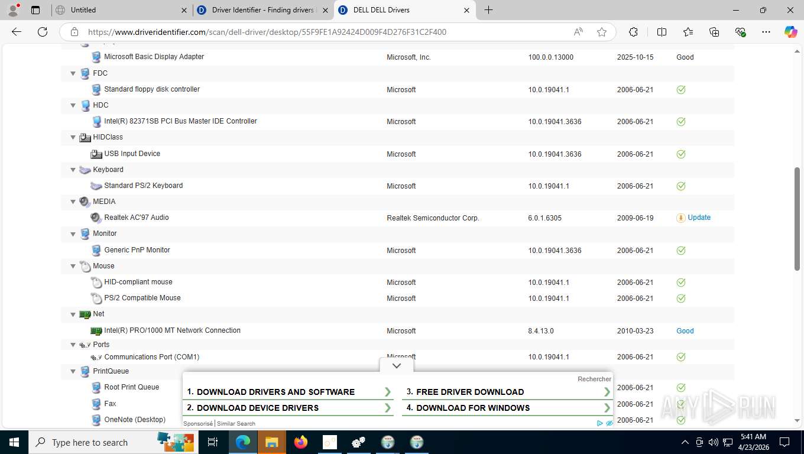Image resolution: width=804 pixels, height=454 pixels.
Task: Click the HID-compliant mouse icon
Action: pyautogui.click(x=96, y=283)
